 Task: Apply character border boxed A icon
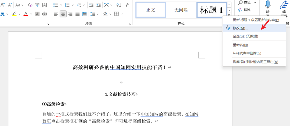click(x=44, y=5)
